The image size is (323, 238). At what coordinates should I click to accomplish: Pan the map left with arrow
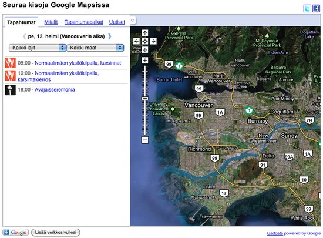pos(136,41)
